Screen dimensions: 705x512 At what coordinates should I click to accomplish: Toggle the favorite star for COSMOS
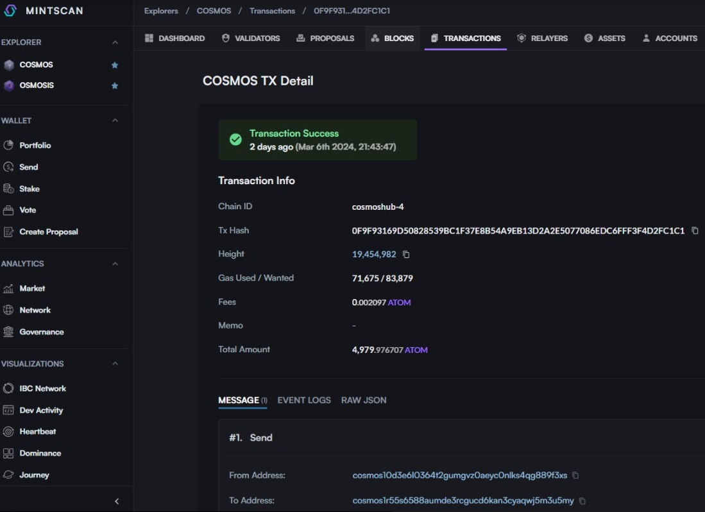click(x=115, y=65)
